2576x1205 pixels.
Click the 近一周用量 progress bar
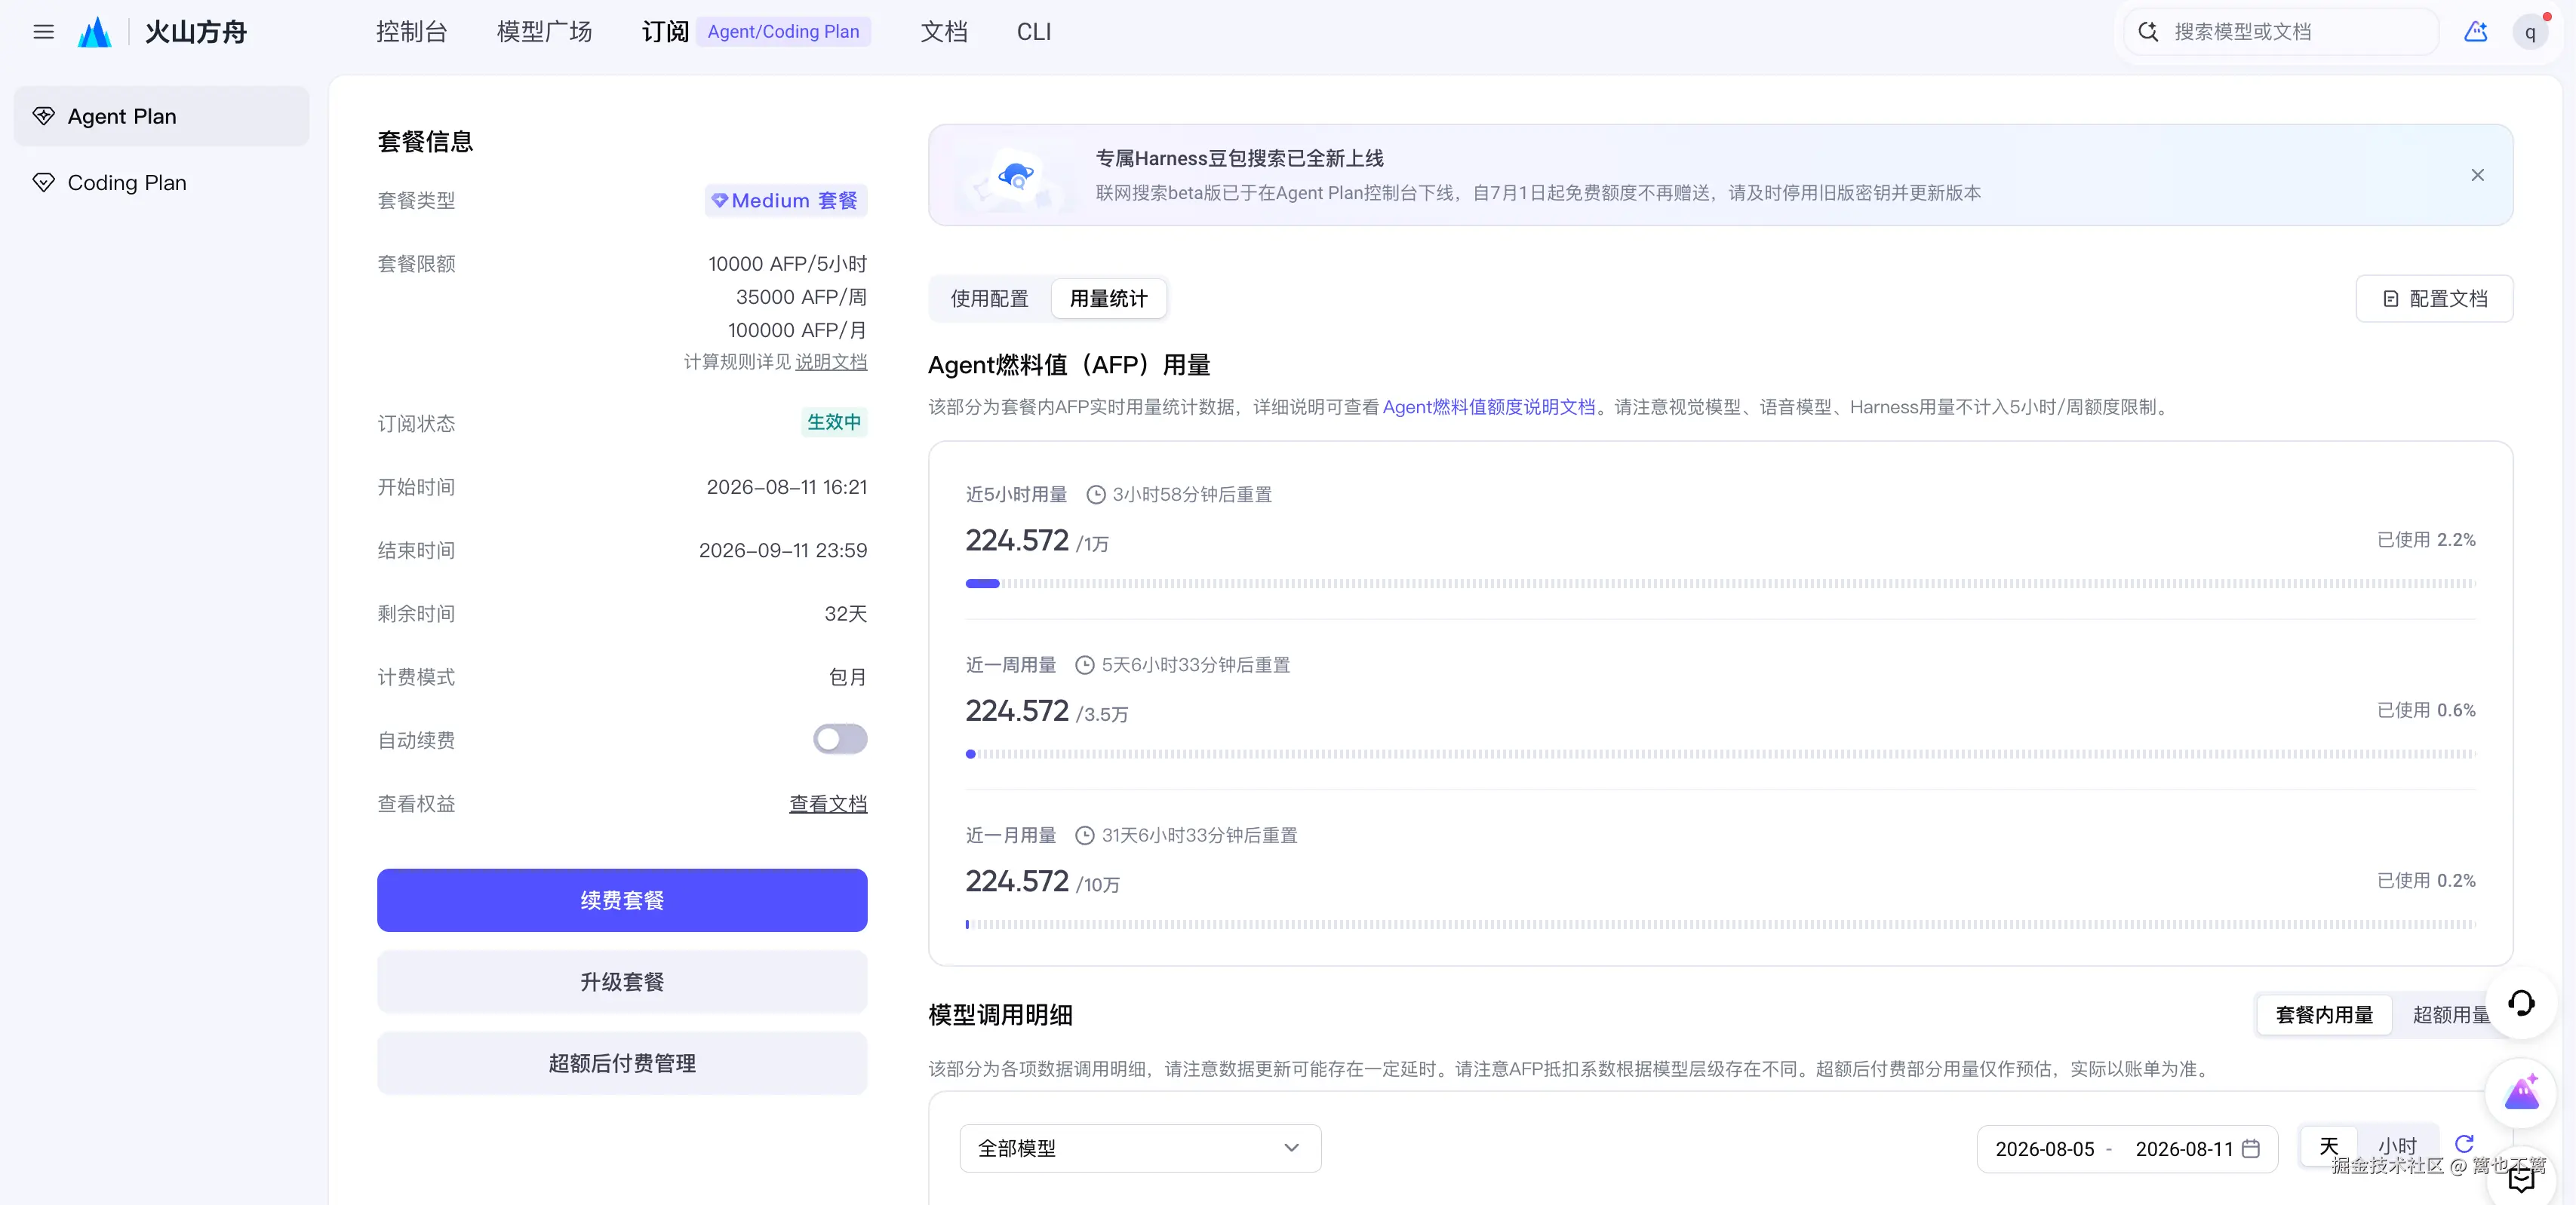tap(1720, 754)
